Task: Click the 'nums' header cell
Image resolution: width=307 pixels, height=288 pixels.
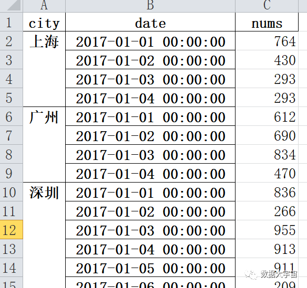Action: click(x=267, y=22)
